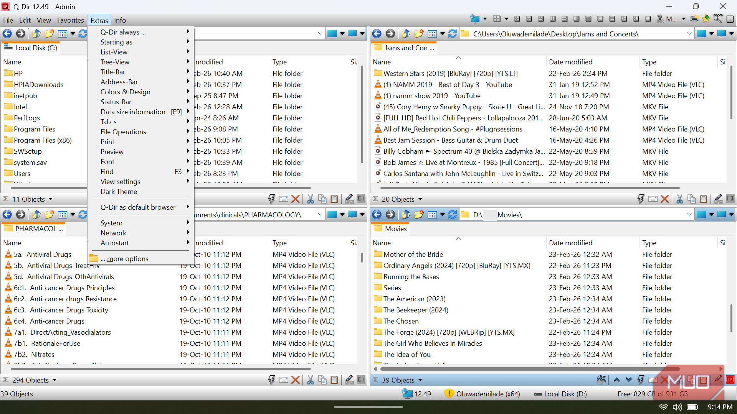Click vertical scrollbar in Local Disk (C:) pane

(362, 114)
